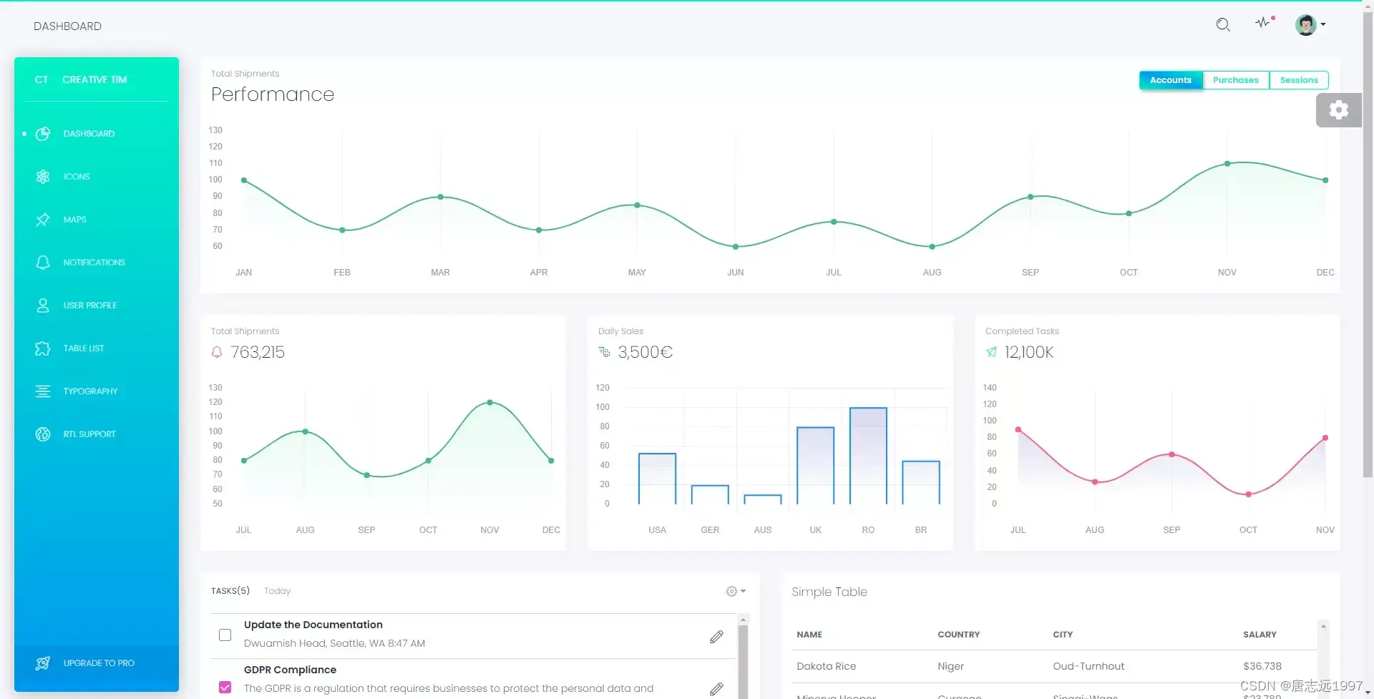This screenshot has height=699, width=1374.
Task: Switch chart to Accounts tab
Action: tap(1171, 80)
